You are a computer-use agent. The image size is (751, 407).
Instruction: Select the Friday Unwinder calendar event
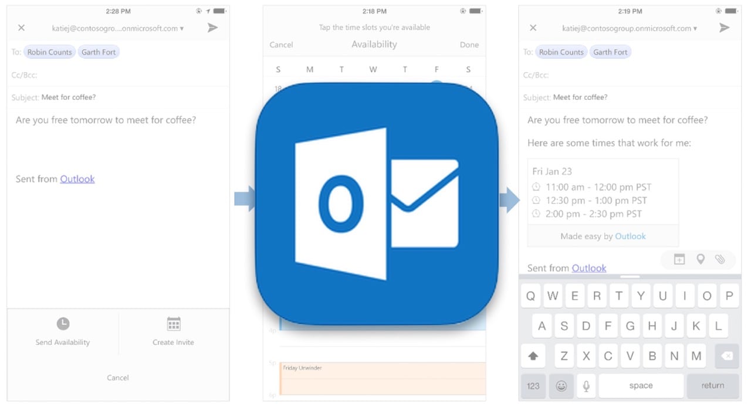383,378
